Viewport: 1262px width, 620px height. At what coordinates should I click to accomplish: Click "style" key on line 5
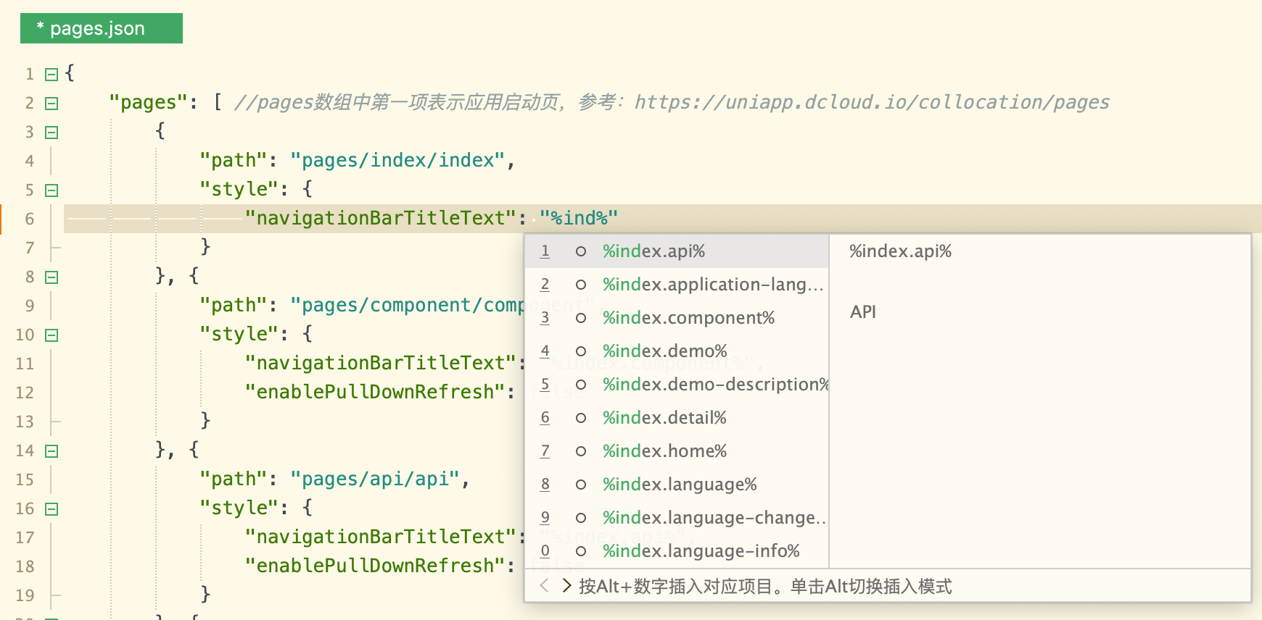pos(239,189)
